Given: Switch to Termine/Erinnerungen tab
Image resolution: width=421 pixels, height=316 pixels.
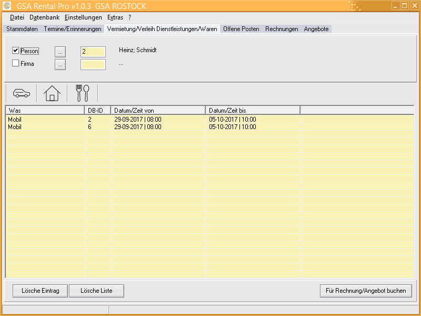Looking at the screenshot, I should point(73,29).
